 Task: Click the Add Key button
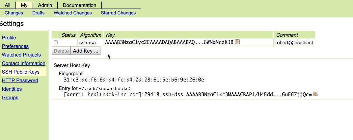(86, 51)
